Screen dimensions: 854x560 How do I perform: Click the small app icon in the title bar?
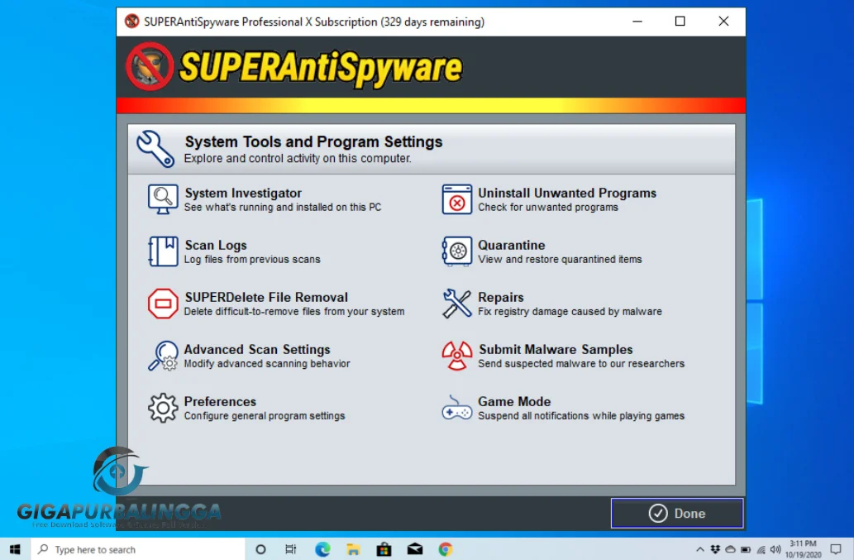coord(131,22)
